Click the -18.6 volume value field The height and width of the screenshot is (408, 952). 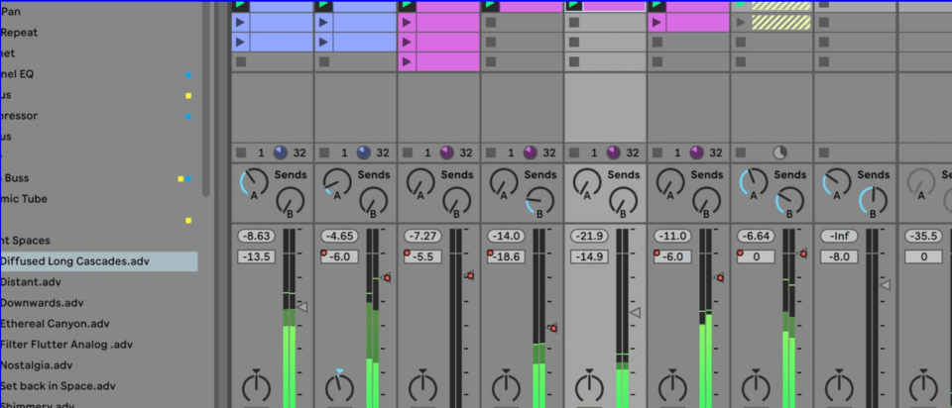[506, 256]
